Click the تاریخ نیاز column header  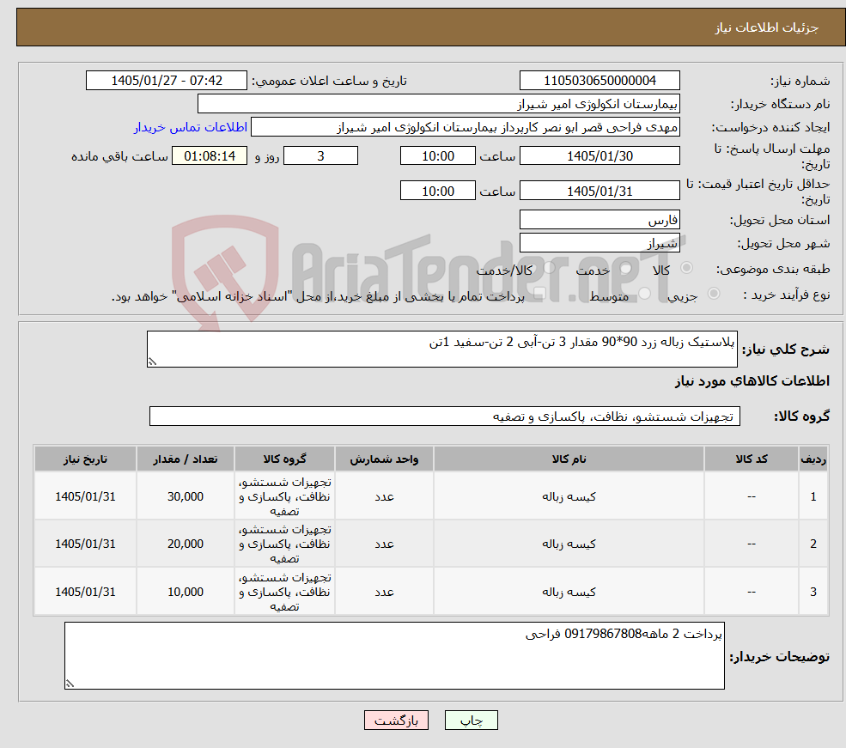point(85,459)
